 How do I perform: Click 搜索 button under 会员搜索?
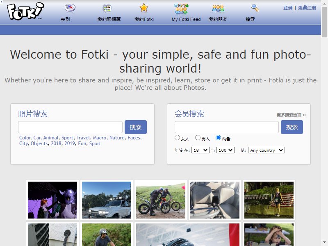[x=292, y=127]
